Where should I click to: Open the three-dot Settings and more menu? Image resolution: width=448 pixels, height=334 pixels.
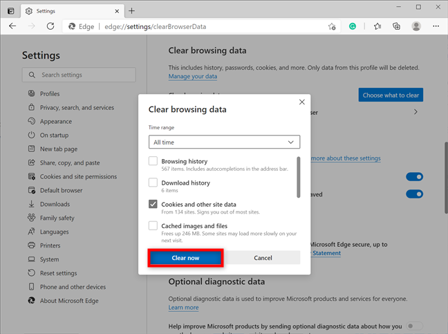pyautogui.click(x=436, y=26)
